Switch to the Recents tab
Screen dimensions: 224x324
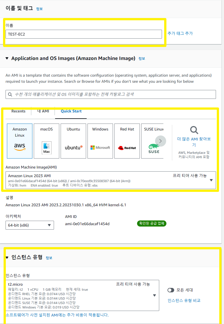tap(18, 111)
